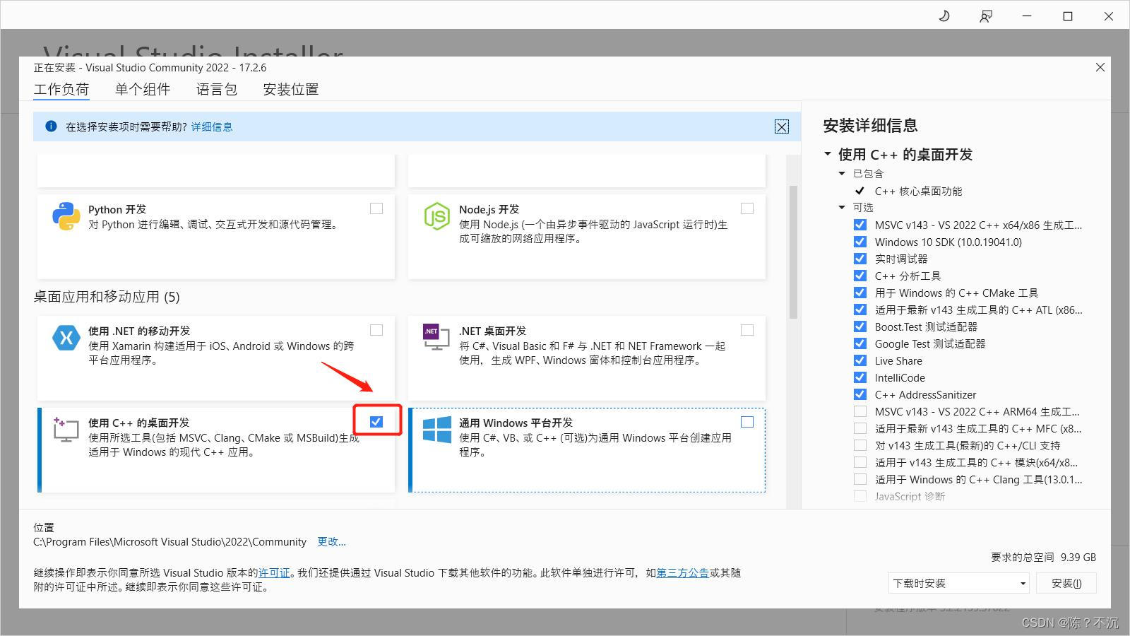Check C++ 模块 for v143 build tools

coord(860,462)
